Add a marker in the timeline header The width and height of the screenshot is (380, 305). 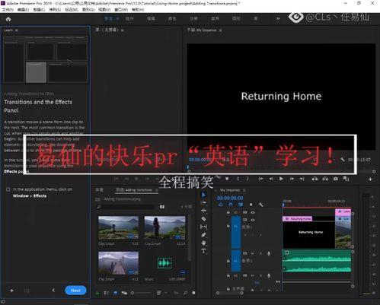click(x=251, y=205)
